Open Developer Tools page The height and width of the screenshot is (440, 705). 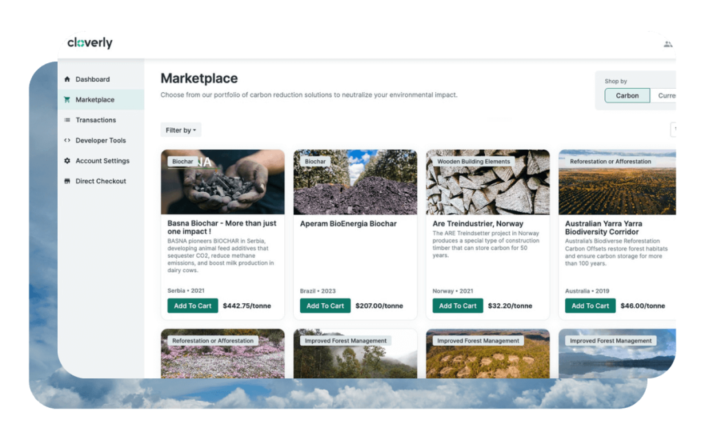[x=101, y=140]
